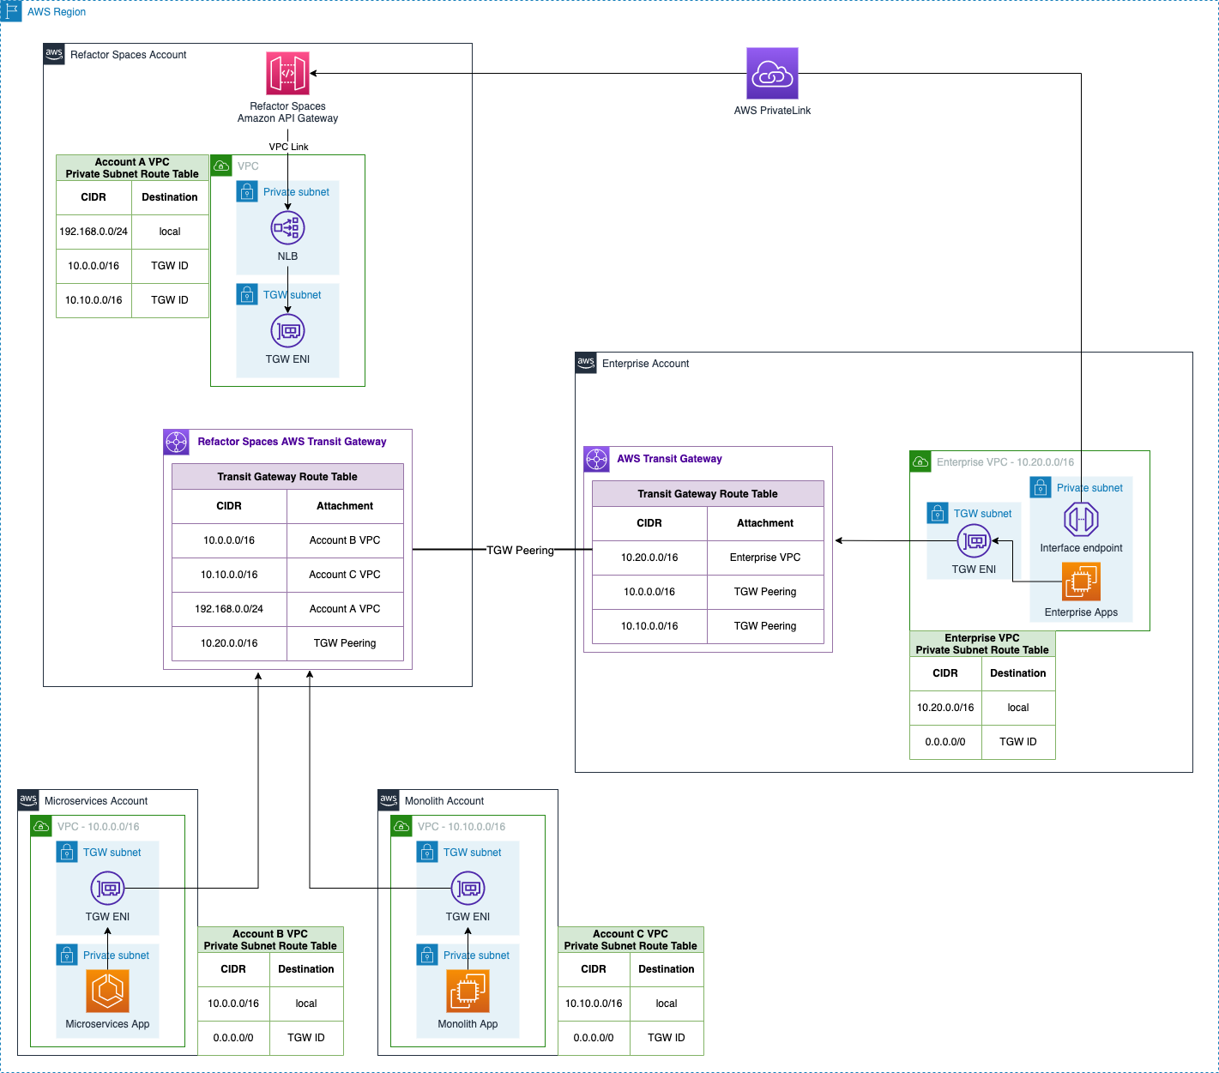The height and width of the screenshot is (1073, 1219).
Task: Select the TGW ENI icon in Monolith Account
Action: click(468, 889)
